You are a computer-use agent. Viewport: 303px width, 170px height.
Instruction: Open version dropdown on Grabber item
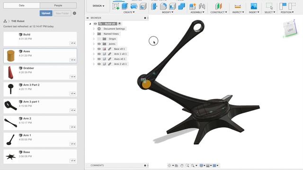click(x=72, y=76)
